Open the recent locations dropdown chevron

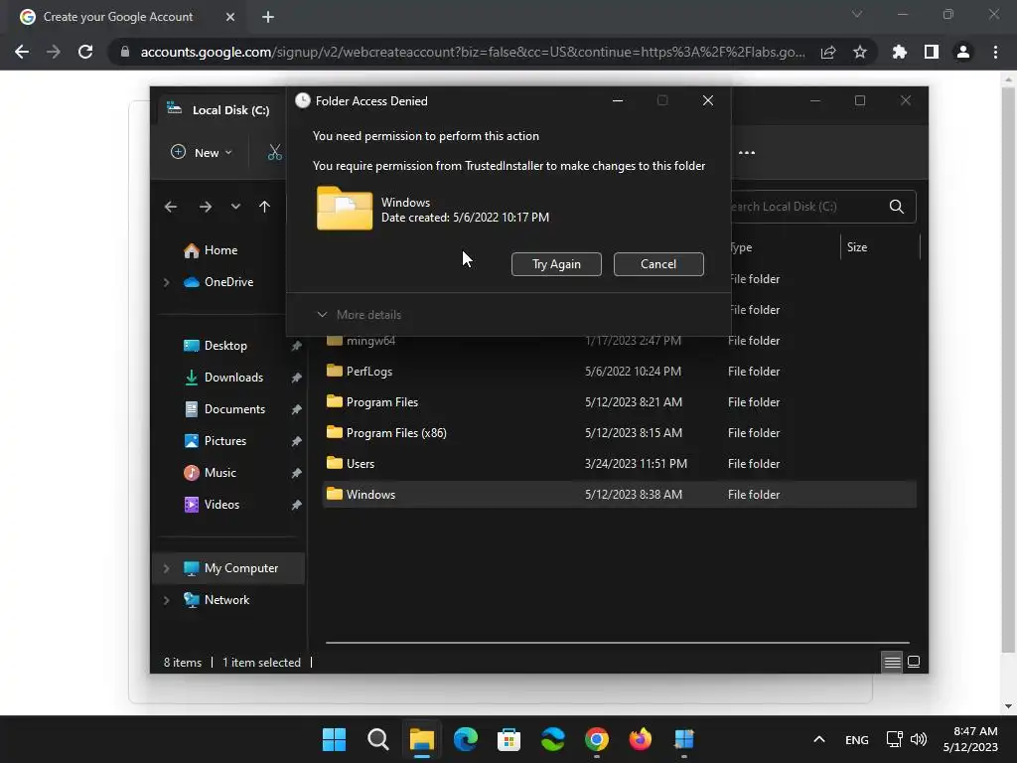click(x=235, y=207)
